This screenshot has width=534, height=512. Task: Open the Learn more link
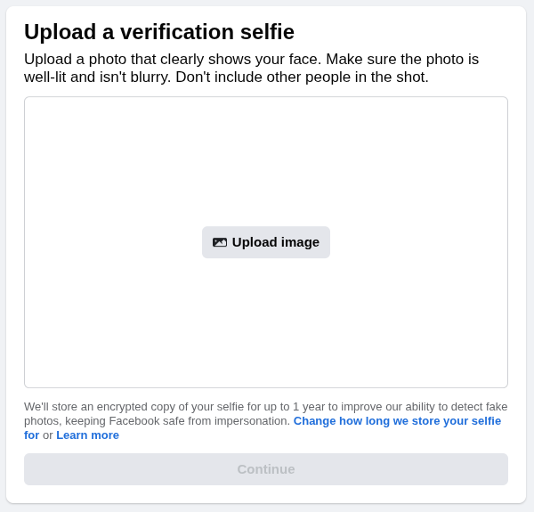point(87,435)
